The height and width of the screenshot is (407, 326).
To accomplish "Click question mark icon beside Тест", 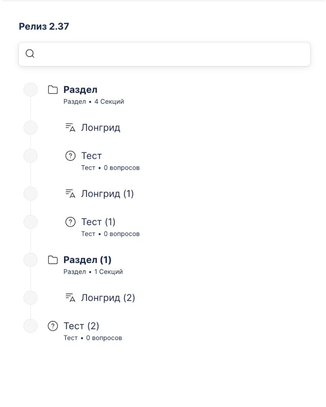I will point(70,156).
